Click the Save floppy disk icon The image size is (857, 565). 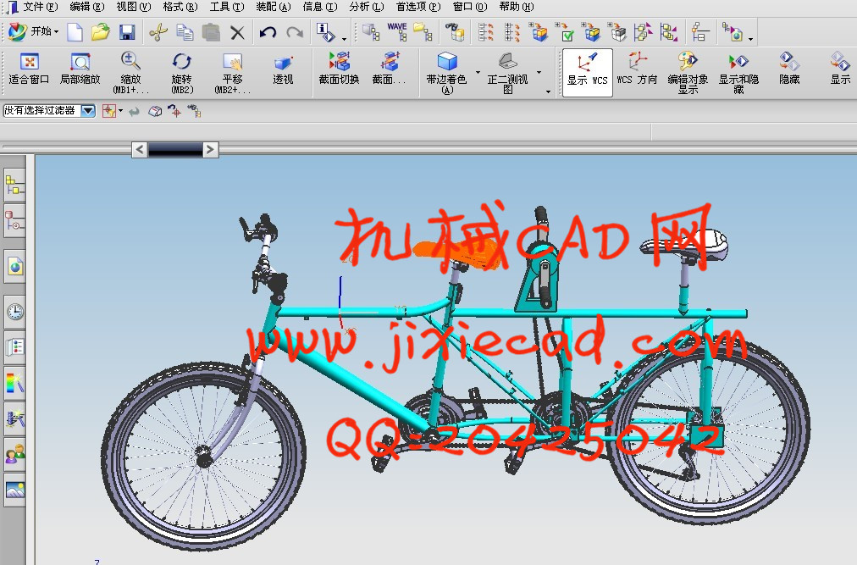click(127, 33)
